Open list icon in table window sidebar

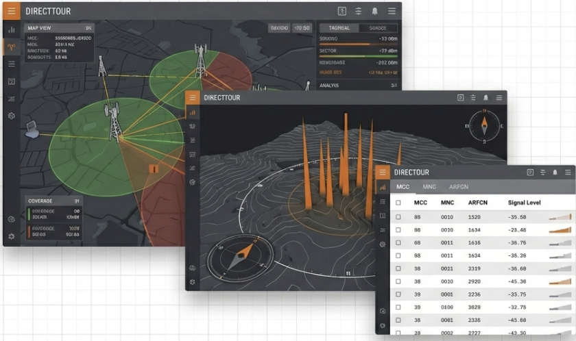[383, 202]
